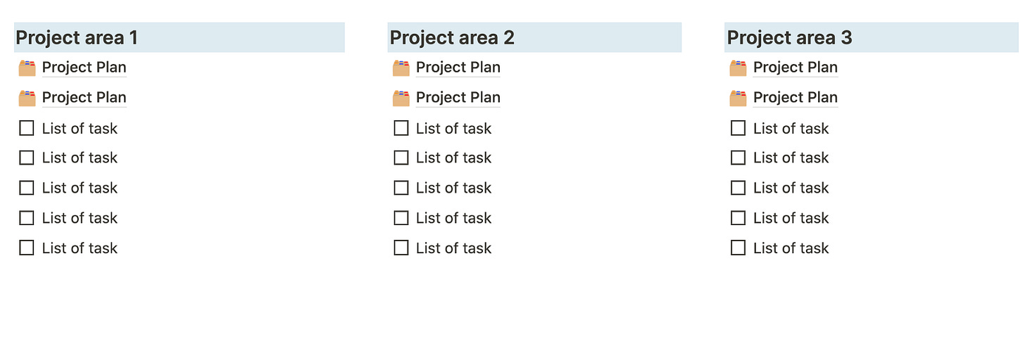
Task: Toggle the second task checkbox in Project area 3
Action: 738,158
